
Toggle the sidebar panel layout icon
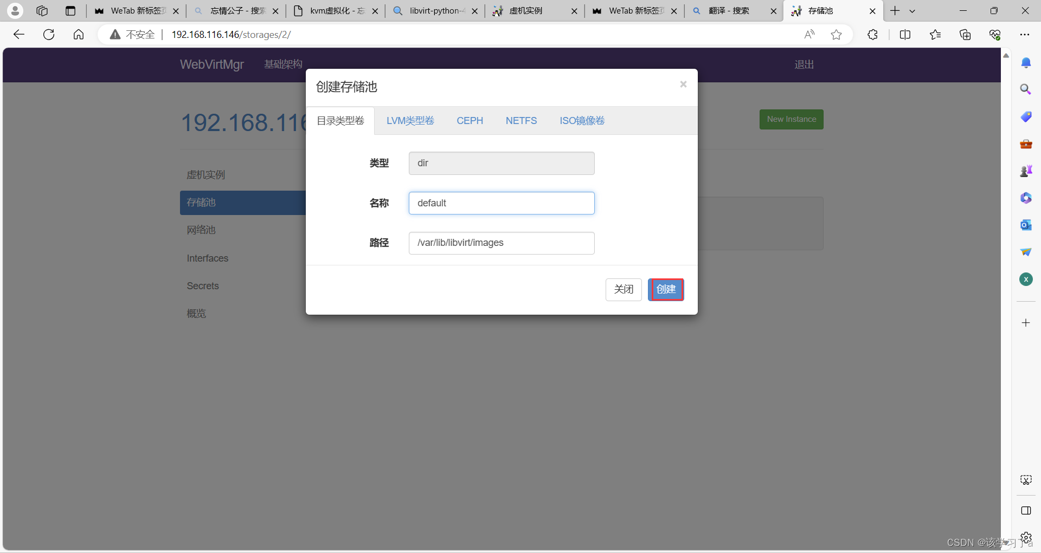pos(1026,511)
